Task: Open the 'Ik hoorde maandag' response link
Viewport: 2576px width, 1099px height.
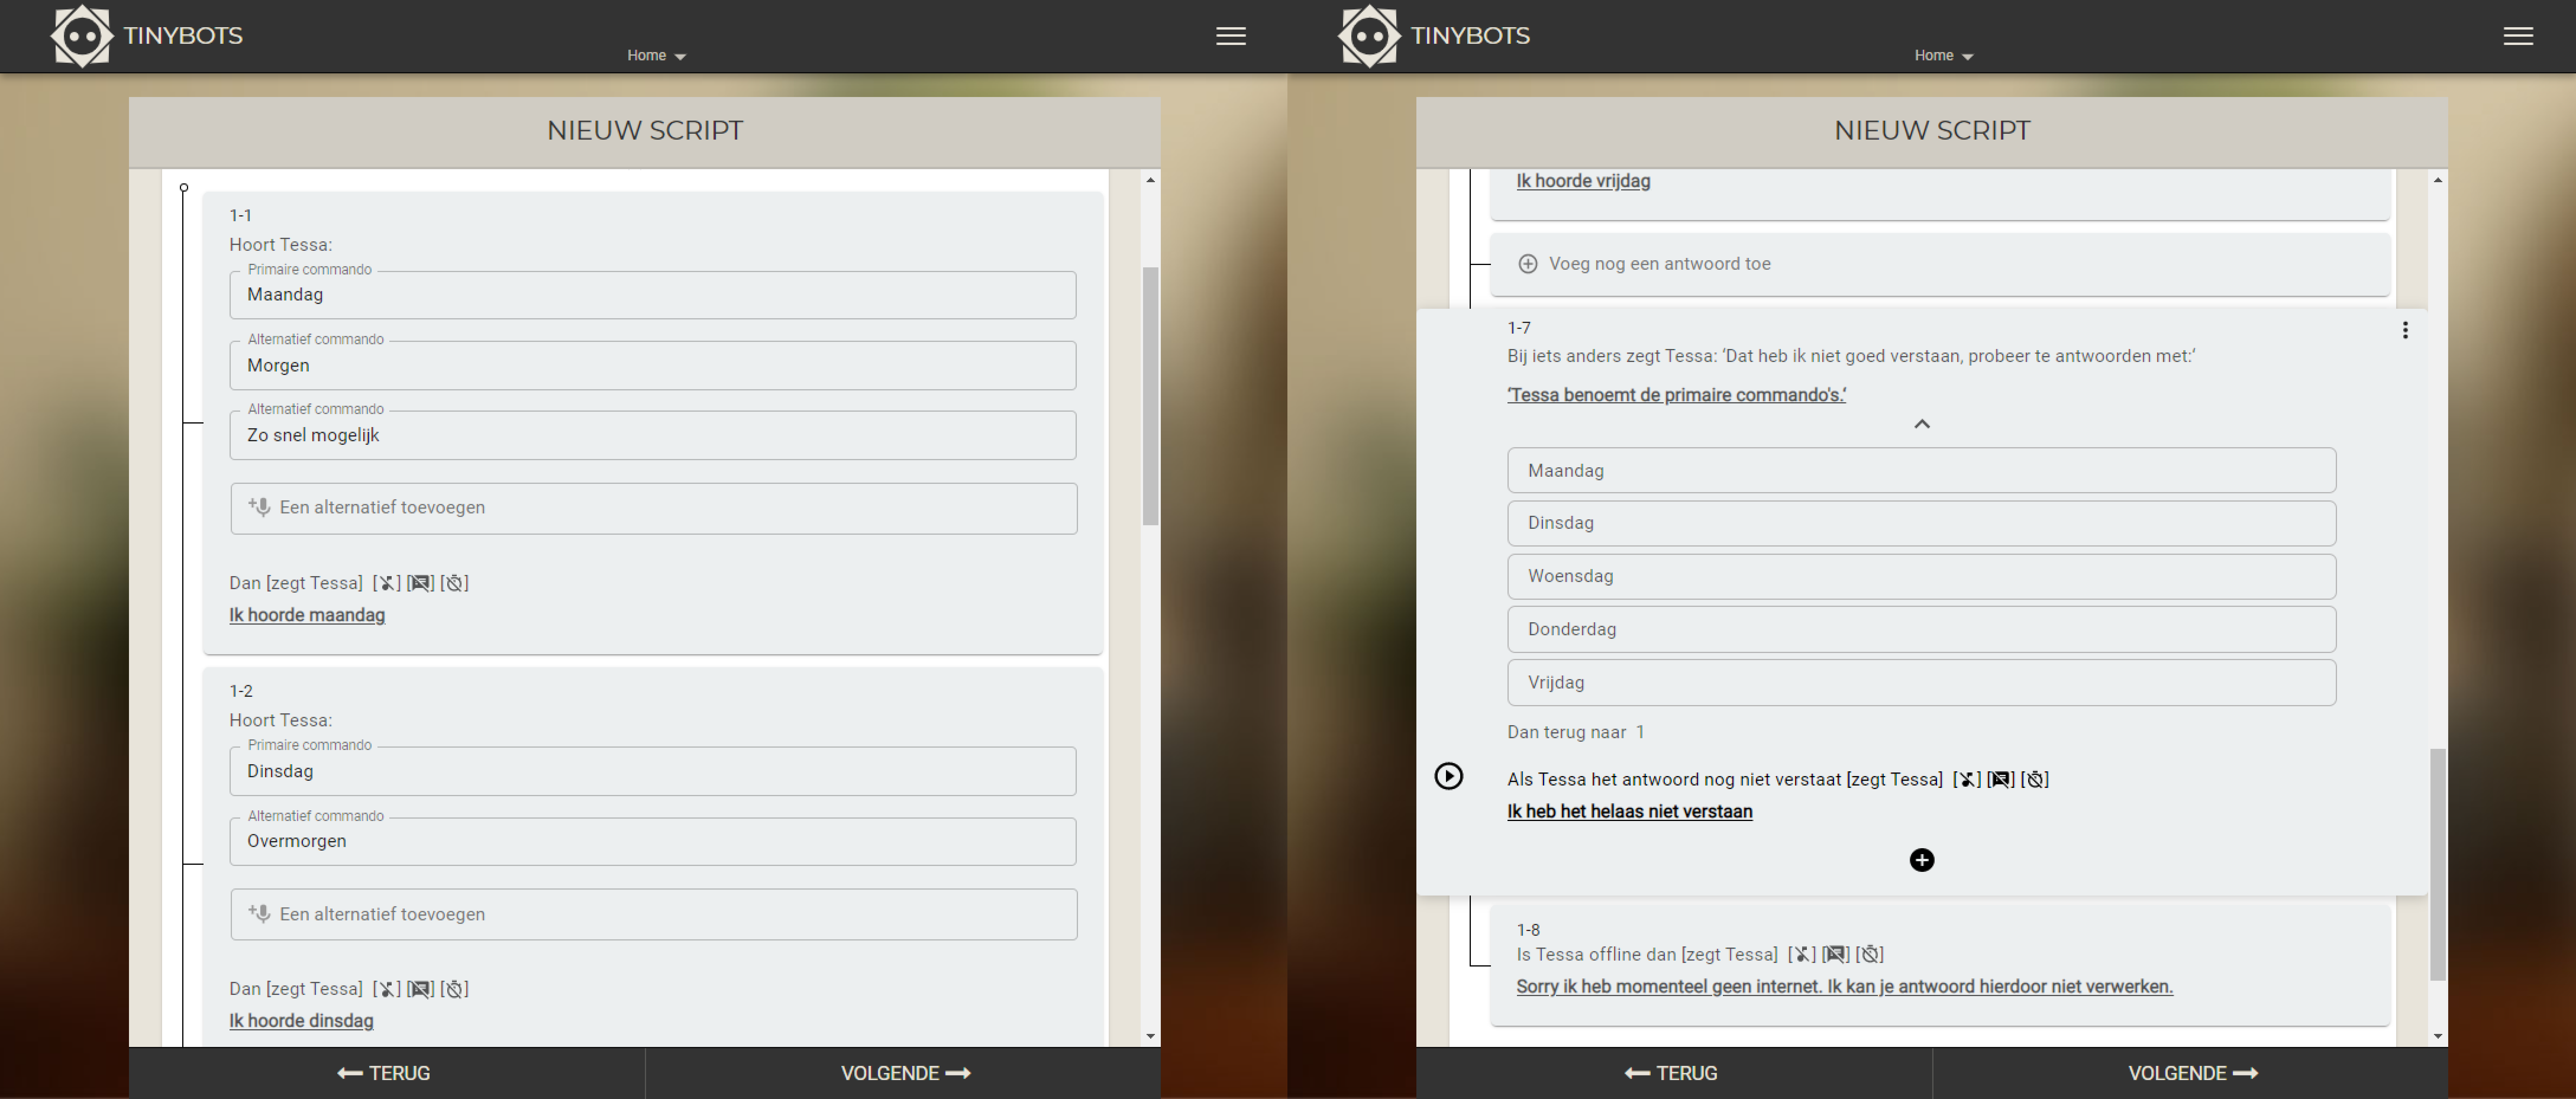Action: click(307, 615)
